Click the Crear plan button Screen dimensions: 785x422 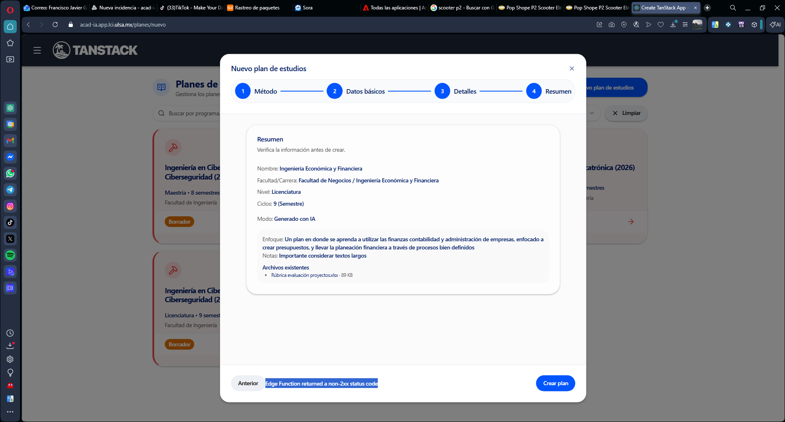(x=555, y=383)
